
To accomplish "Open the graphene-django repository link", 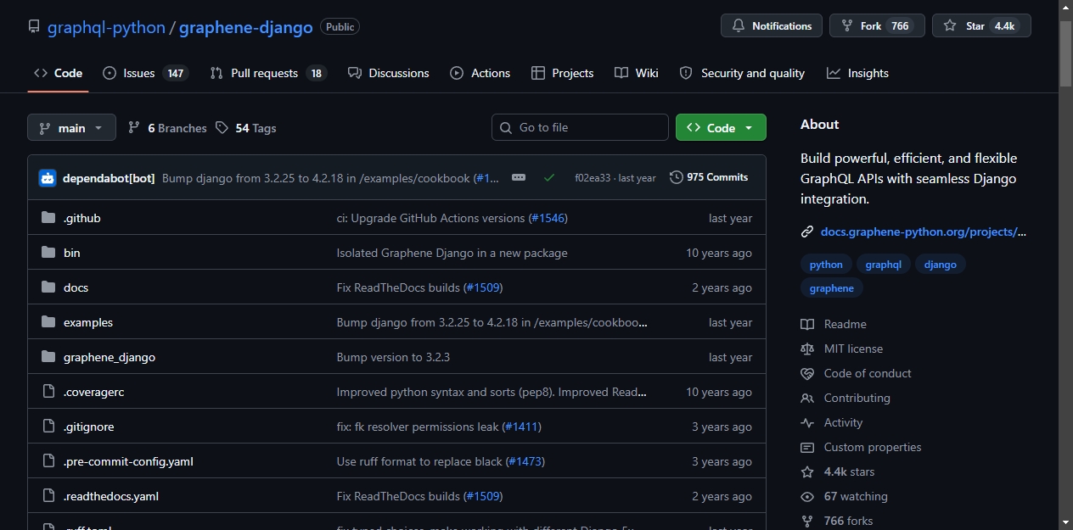I will [x=246, y=27].
